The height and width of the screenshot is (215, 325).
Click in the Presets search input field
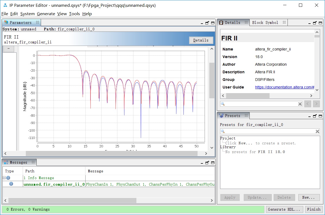[270, 131]
